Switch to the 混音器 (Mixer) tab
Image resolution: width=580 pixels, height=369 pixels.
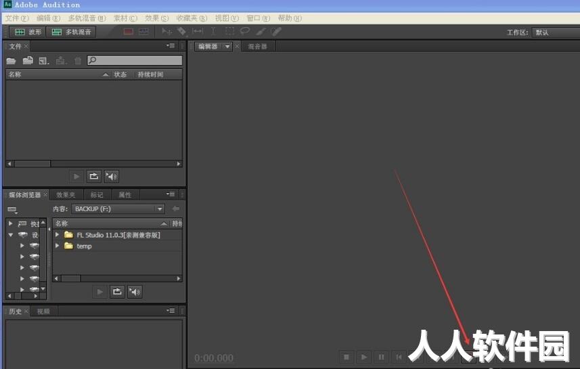click(x=257, y=47)
